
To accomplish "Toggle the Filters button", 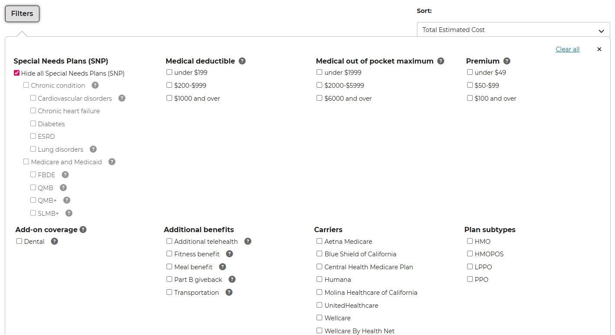I will click(22, 14).
